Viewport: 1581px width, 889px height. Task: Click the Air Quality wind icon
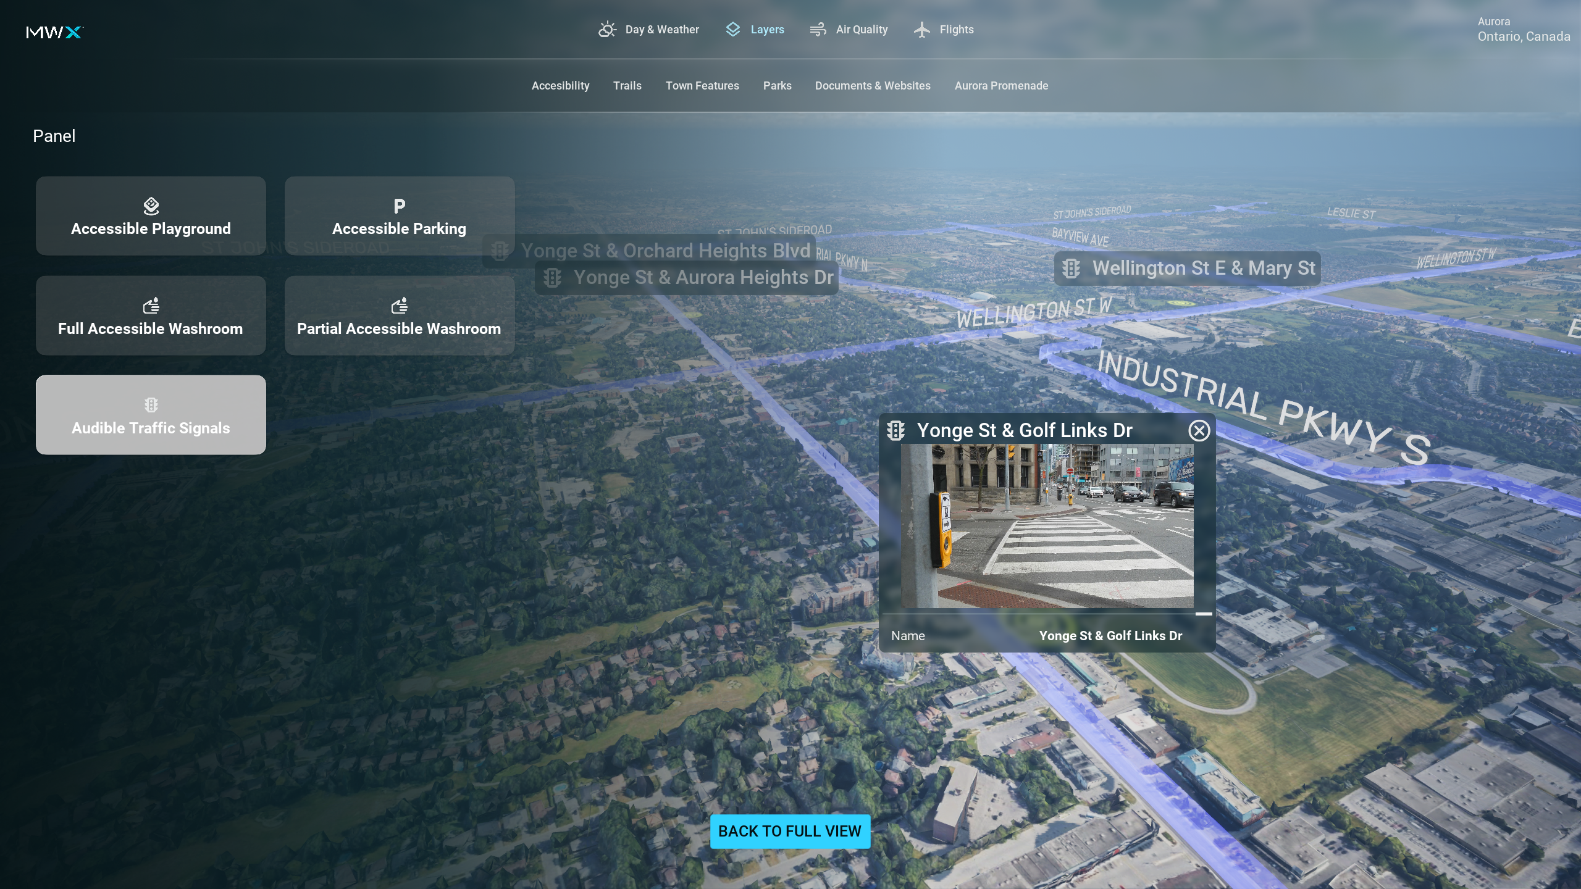(x=818, y=30)
